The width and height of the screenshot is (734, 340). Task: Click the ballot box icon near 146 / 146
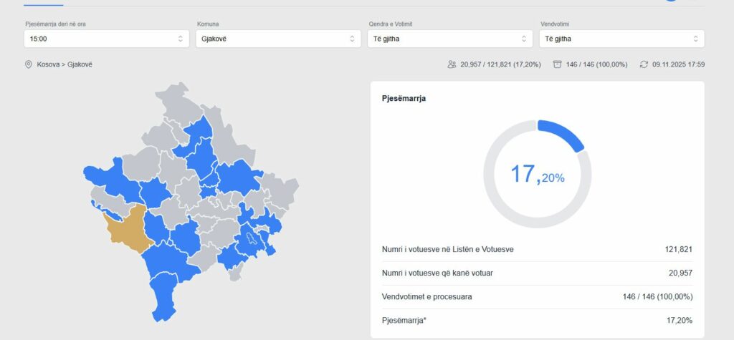click(557, 64)
